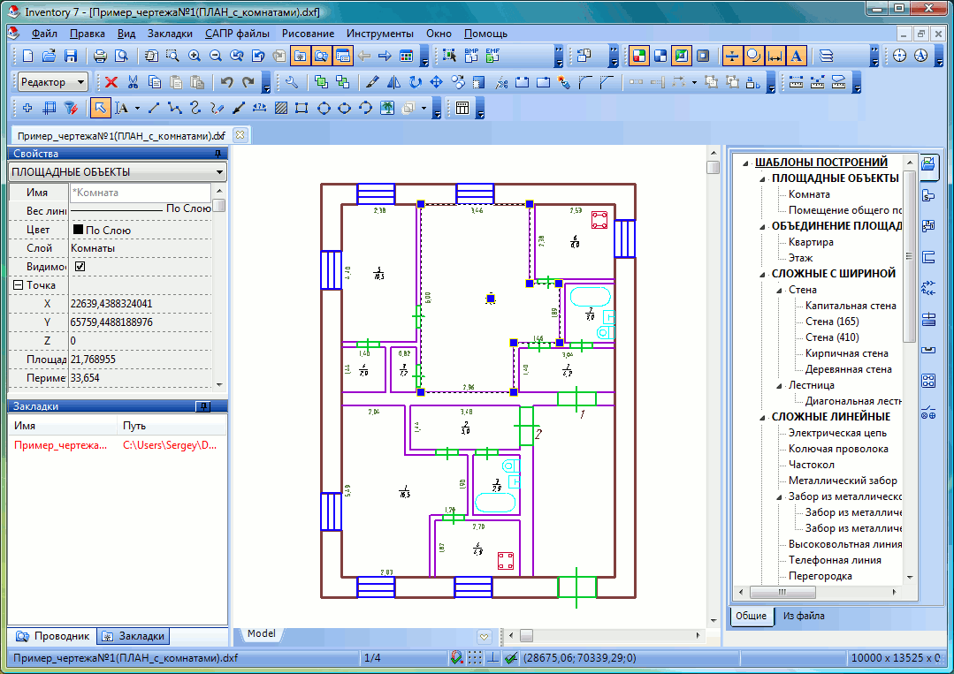
Task: Open the Файл menu
Action: pos(44,34)
